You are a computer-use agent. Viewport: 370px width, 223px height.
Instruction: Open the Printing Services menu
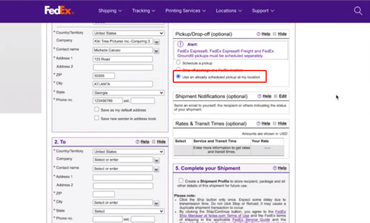186,11
